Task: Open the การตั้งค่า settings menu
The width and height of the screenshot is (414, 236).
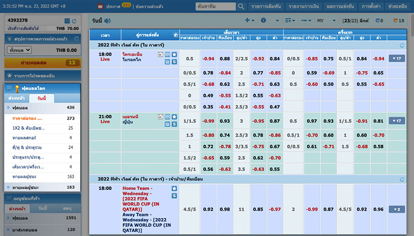Action: (x=371, y=6)
